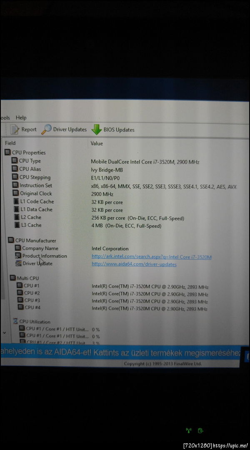
Task: Select the CPU Utilization hourglass icon
Action: tap(15, 321)
